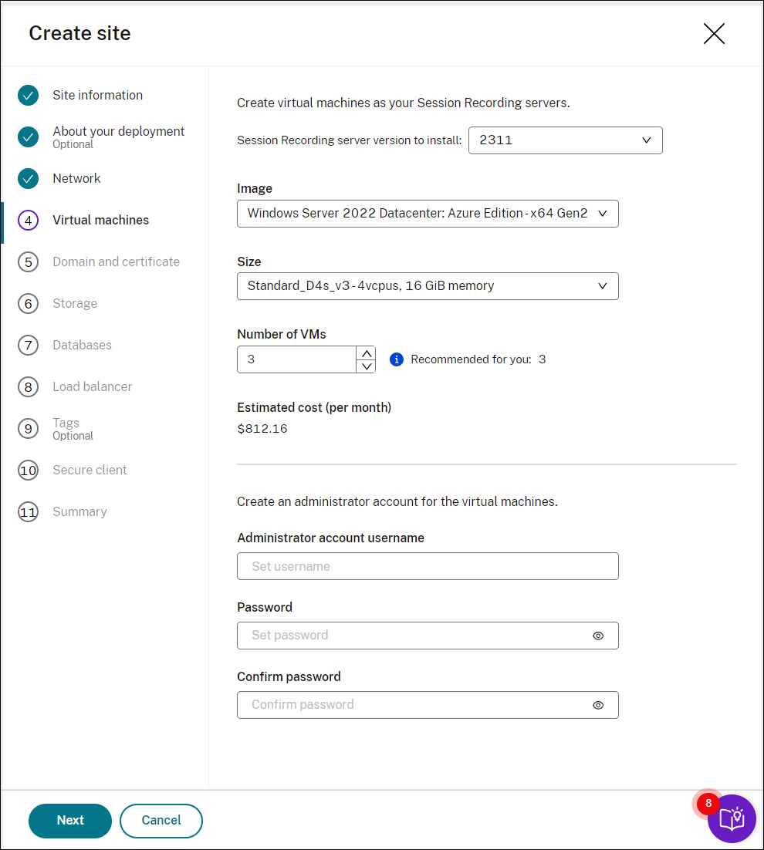The width and height of the screenshot is (764, 850).
Task: Increase the Number of VMs
Action: coord(367,353)
